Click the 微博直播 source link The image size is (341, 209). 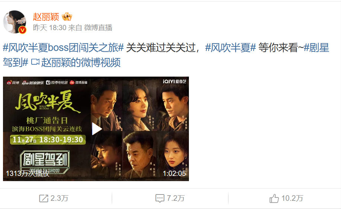click(98, 28)
